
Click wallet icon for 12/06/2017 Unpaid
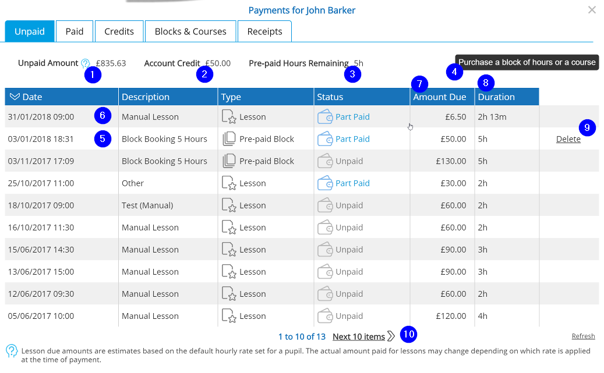pos(325,294)
